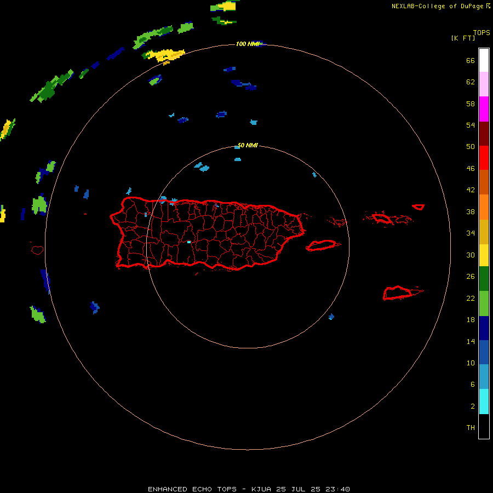Click the "[K FT]" units label
Viewport: 493px width, 493px height.
463,38
